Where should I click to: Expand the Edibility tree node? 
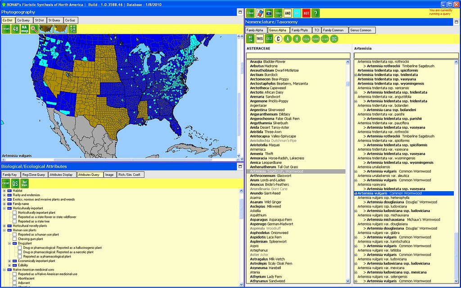click(x=9, y=265)
